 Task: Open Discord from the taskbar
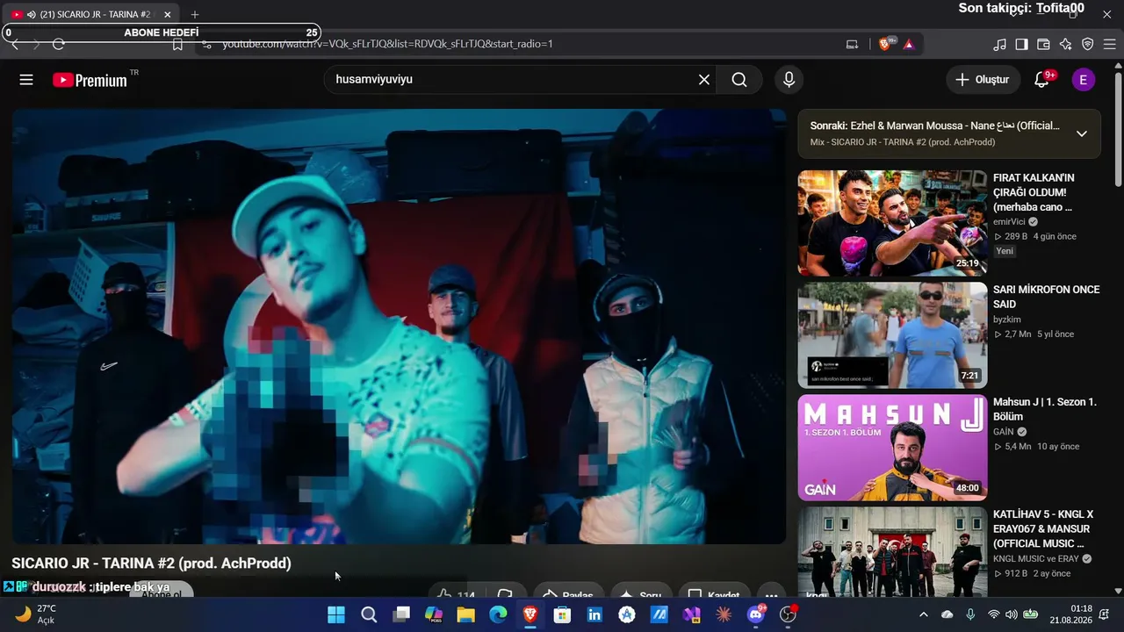[x=755, y=614]
